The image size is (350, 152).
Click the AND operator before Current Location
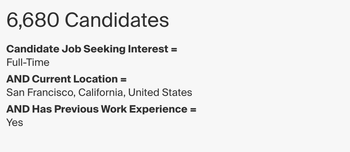18,79
